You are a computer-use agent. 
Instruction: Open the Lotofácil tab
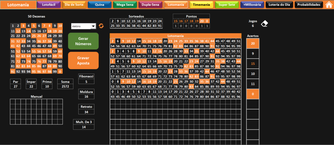pyautogui.click(x=49, y=5)
